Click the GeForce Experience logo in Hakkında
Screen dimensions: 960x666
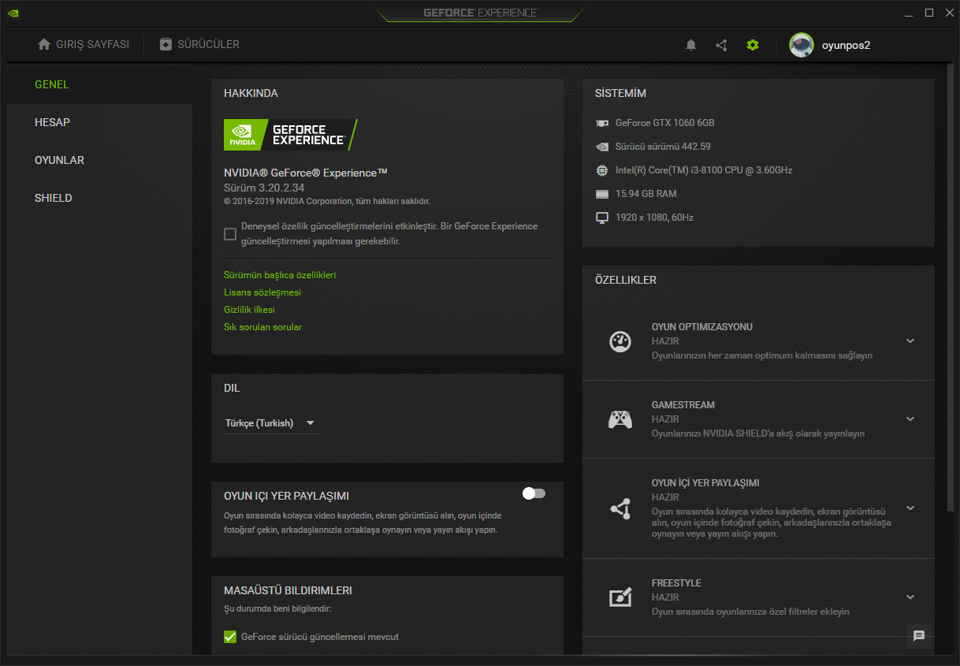(x=291, y=135)
